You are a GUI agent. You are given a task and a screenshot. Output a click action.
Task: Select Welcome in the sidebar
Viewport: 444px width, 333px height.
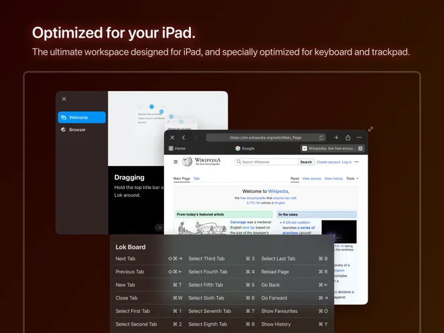click(82, 118)
